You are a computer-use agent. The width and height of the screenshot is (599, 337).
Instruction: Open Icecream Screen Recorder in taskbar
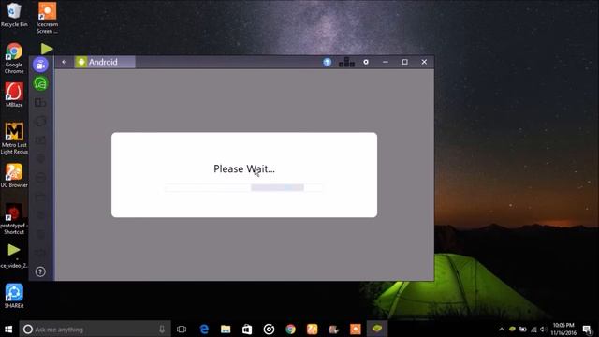pyautogui.click(x=356, y=329)
